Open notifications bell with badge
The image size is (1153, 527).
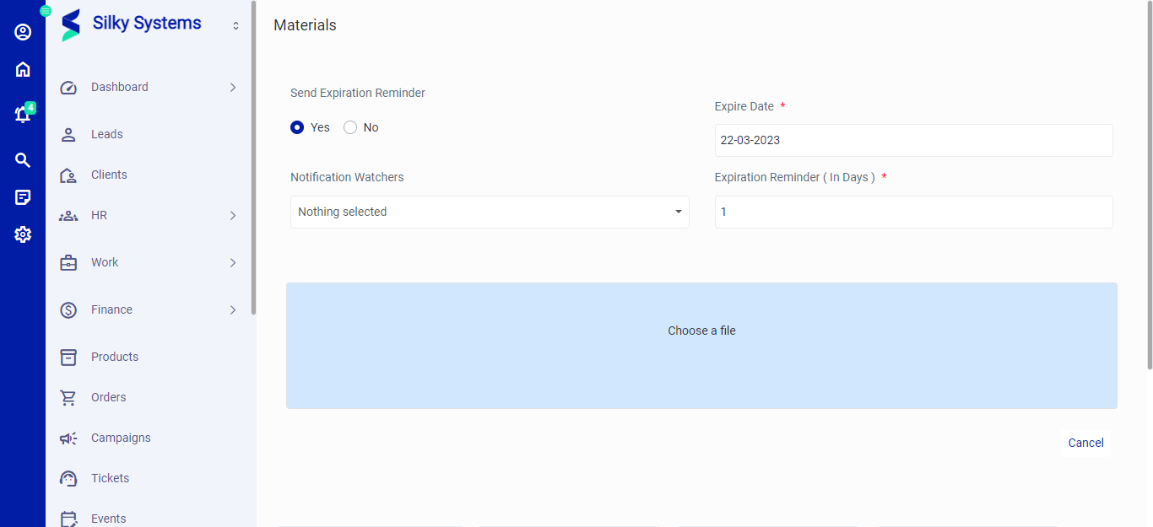click(x=23, y=115)
